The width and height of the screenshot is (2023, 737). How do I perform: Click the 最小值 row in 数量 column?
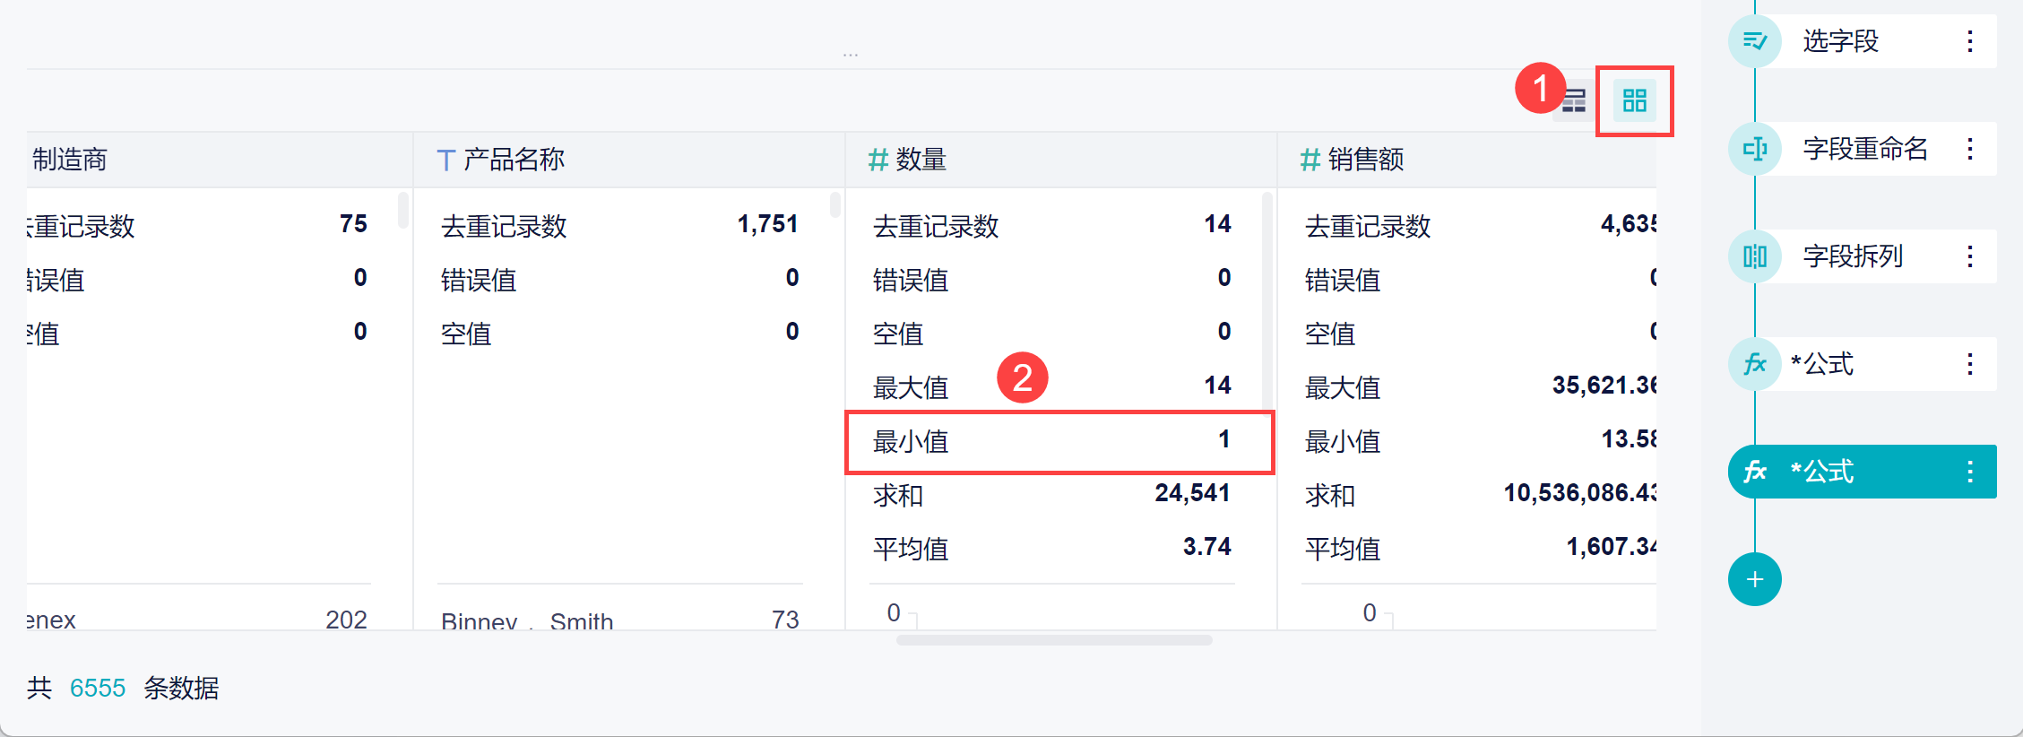[x=1058, y=441]
